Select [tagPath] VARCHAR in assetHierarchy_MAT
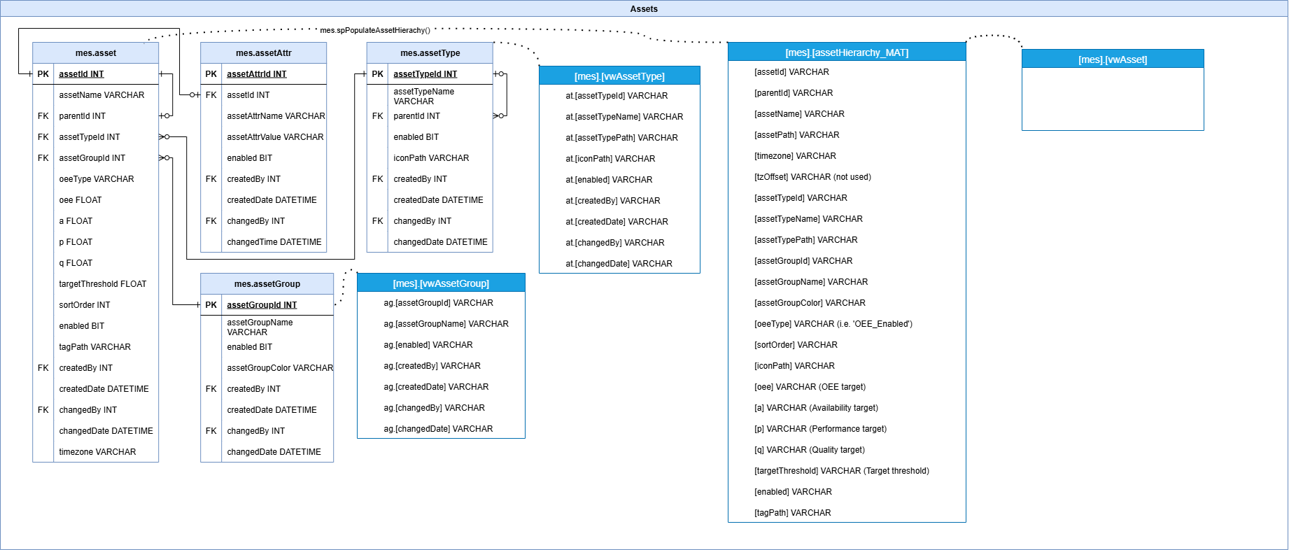 click(847, 513)
